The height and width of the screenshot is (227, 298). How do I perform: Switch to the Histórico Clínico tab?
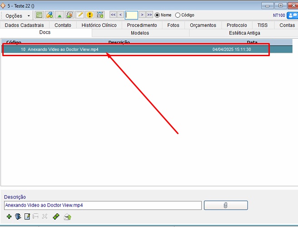click(x=99, y=25)
